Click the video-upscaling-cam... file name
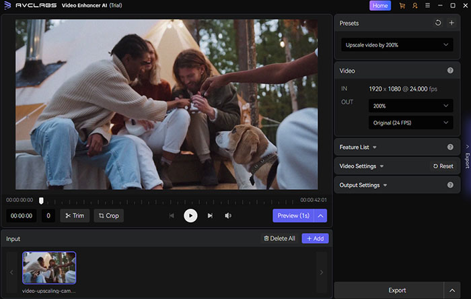 pos(48,291)
